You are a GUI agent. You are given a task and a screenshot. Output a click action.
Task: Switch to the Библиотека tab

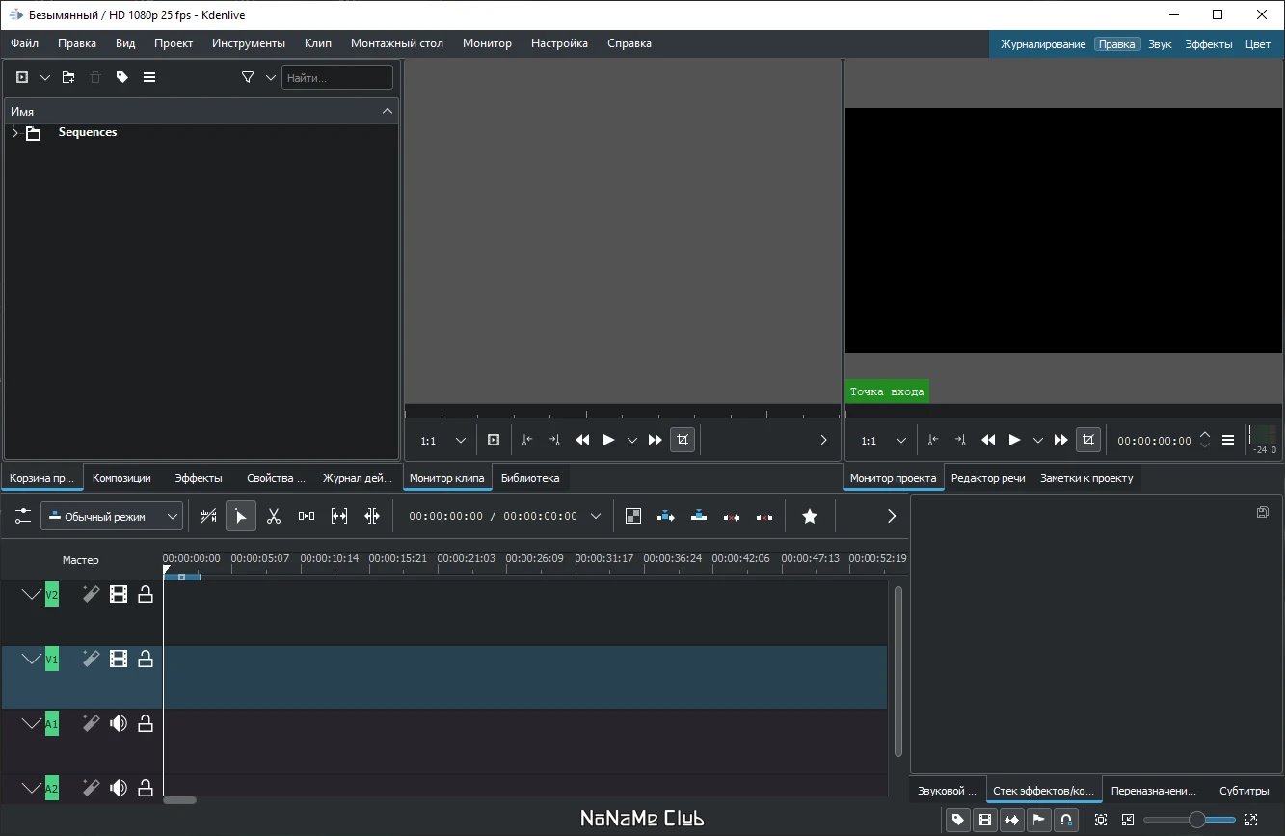(529, 478)
